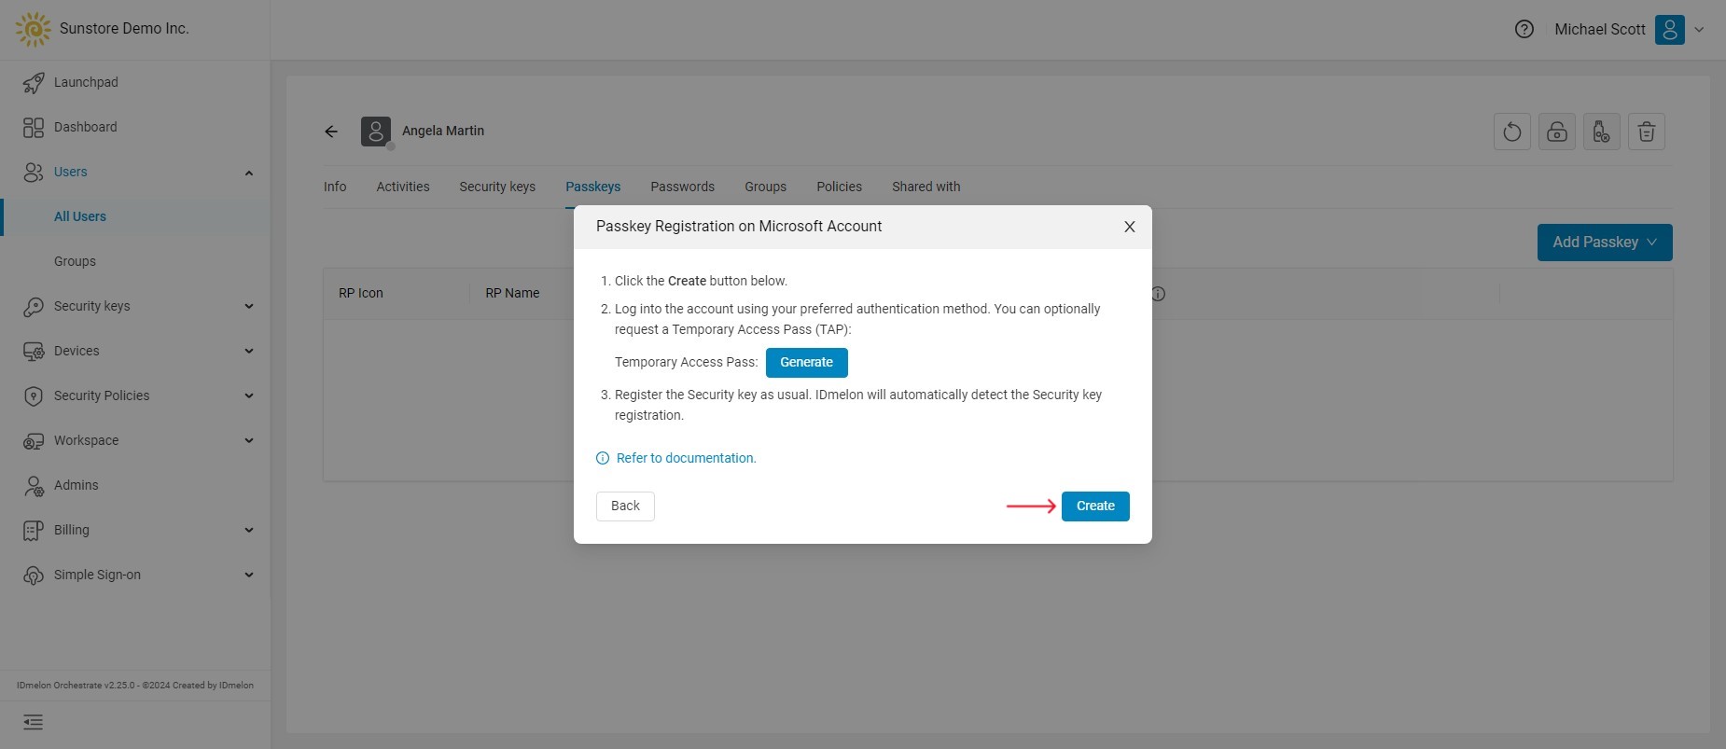Click the security key settings icon
This screenshot has width=1726, height=749.
point(1602,132)
